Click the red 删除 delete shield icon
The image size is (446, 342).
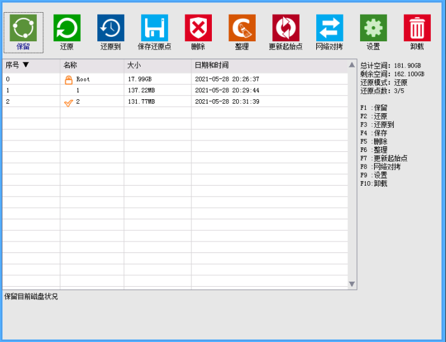pos(199,28)
